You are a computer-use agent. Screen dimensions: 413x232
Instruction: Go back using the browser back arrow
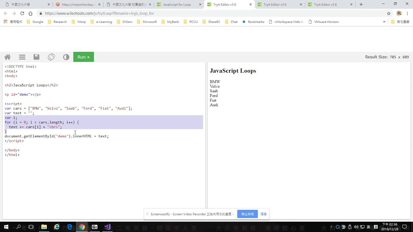click(5, 14)
